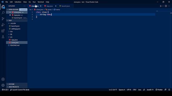Click unsaved dot on App.java tab
172x96 pixels.
(x=56, y=6)
